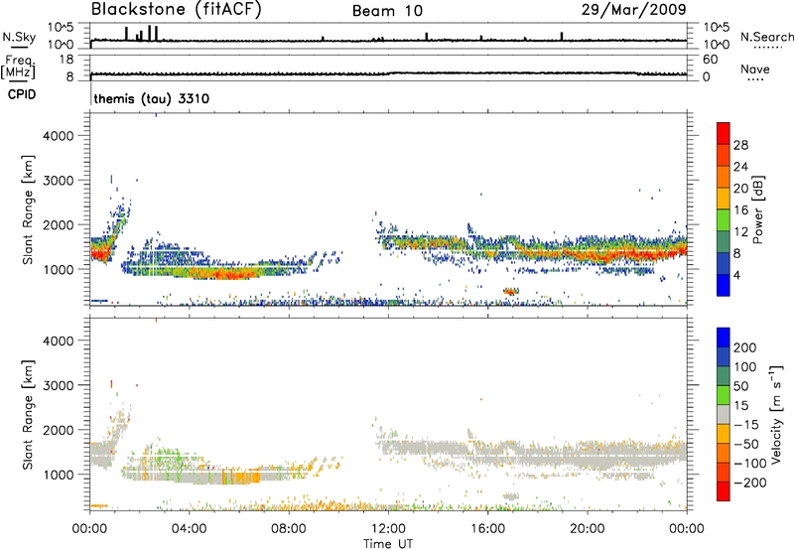Click the 28 dB colorbar label
The width and height of the screenshot is (794, 550).
740,145
